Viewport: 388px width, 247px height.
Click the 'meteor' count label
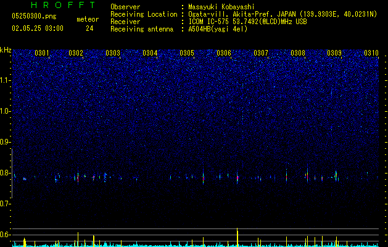[88, 19]
